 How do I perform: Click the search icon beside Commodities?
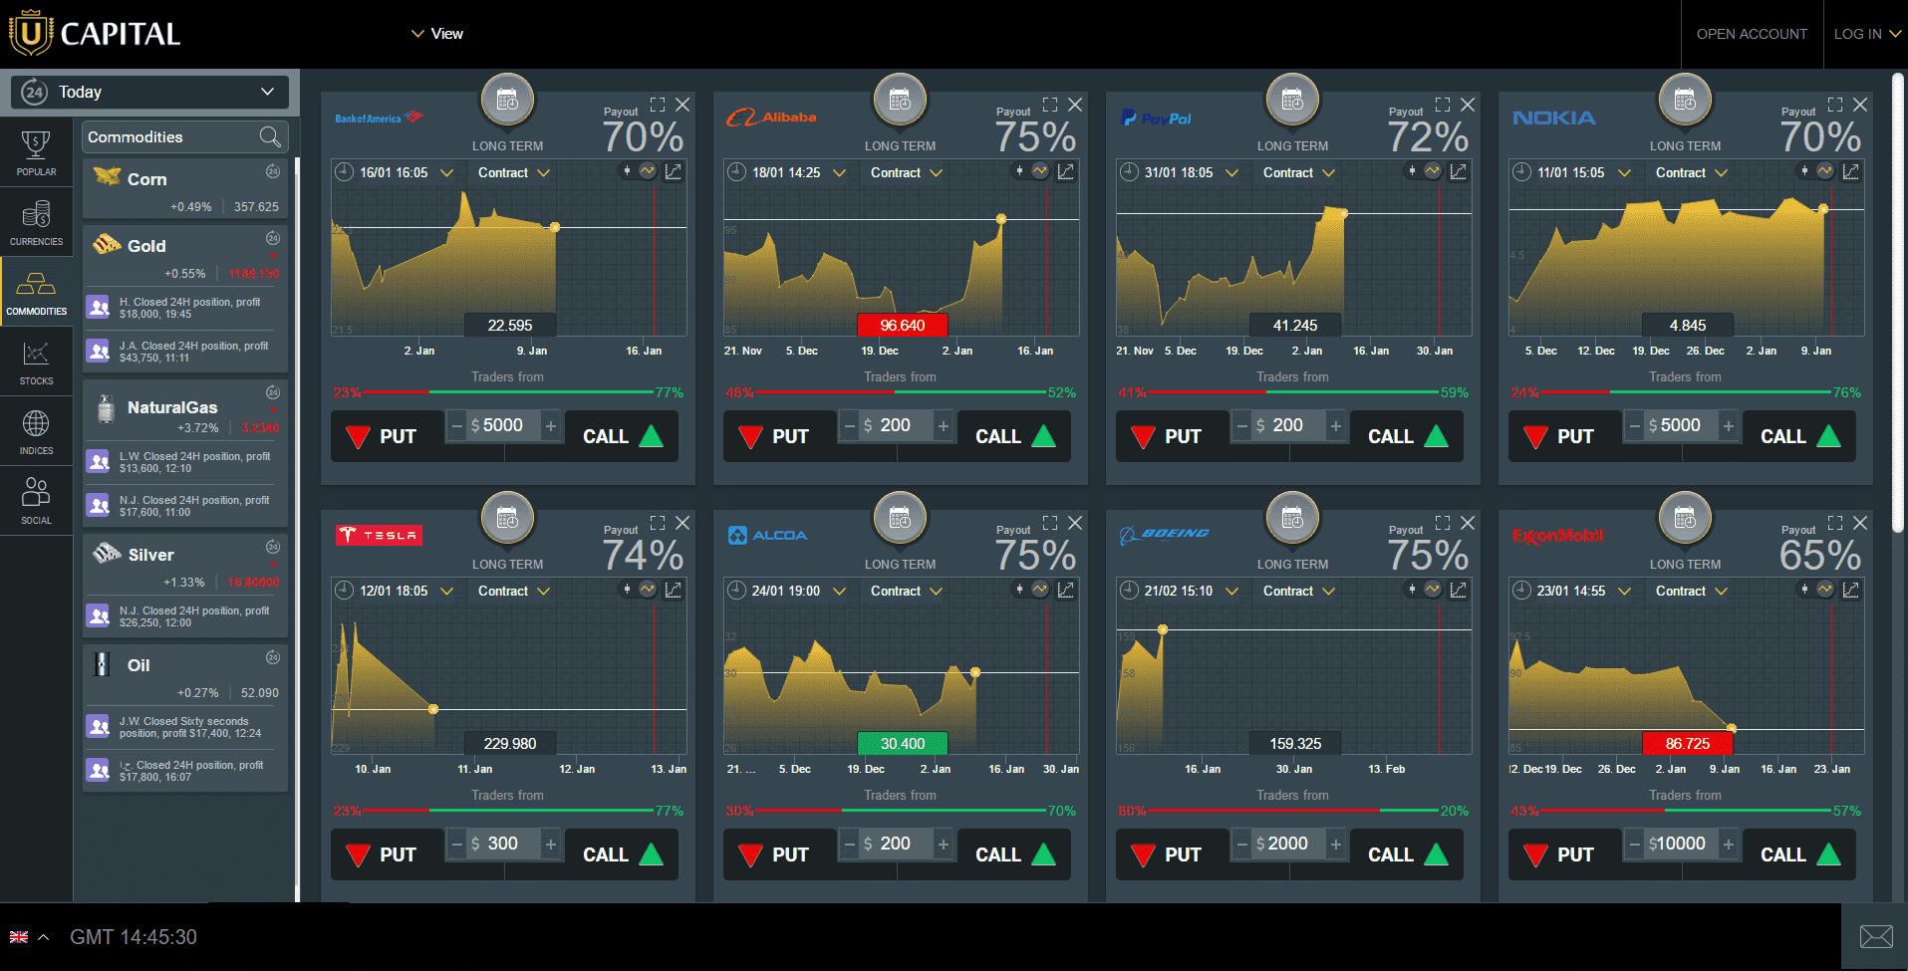click(270, 136)
